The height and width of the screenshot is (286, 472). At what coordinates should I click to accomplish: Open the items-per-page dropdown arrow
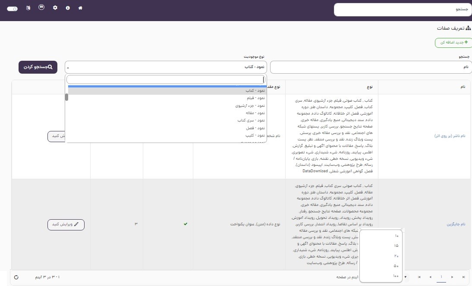405,277
